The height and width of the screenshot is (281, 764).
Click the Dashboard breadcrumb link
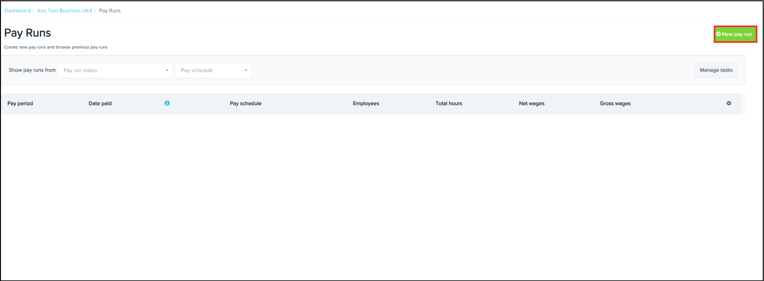tap(17, 11)
